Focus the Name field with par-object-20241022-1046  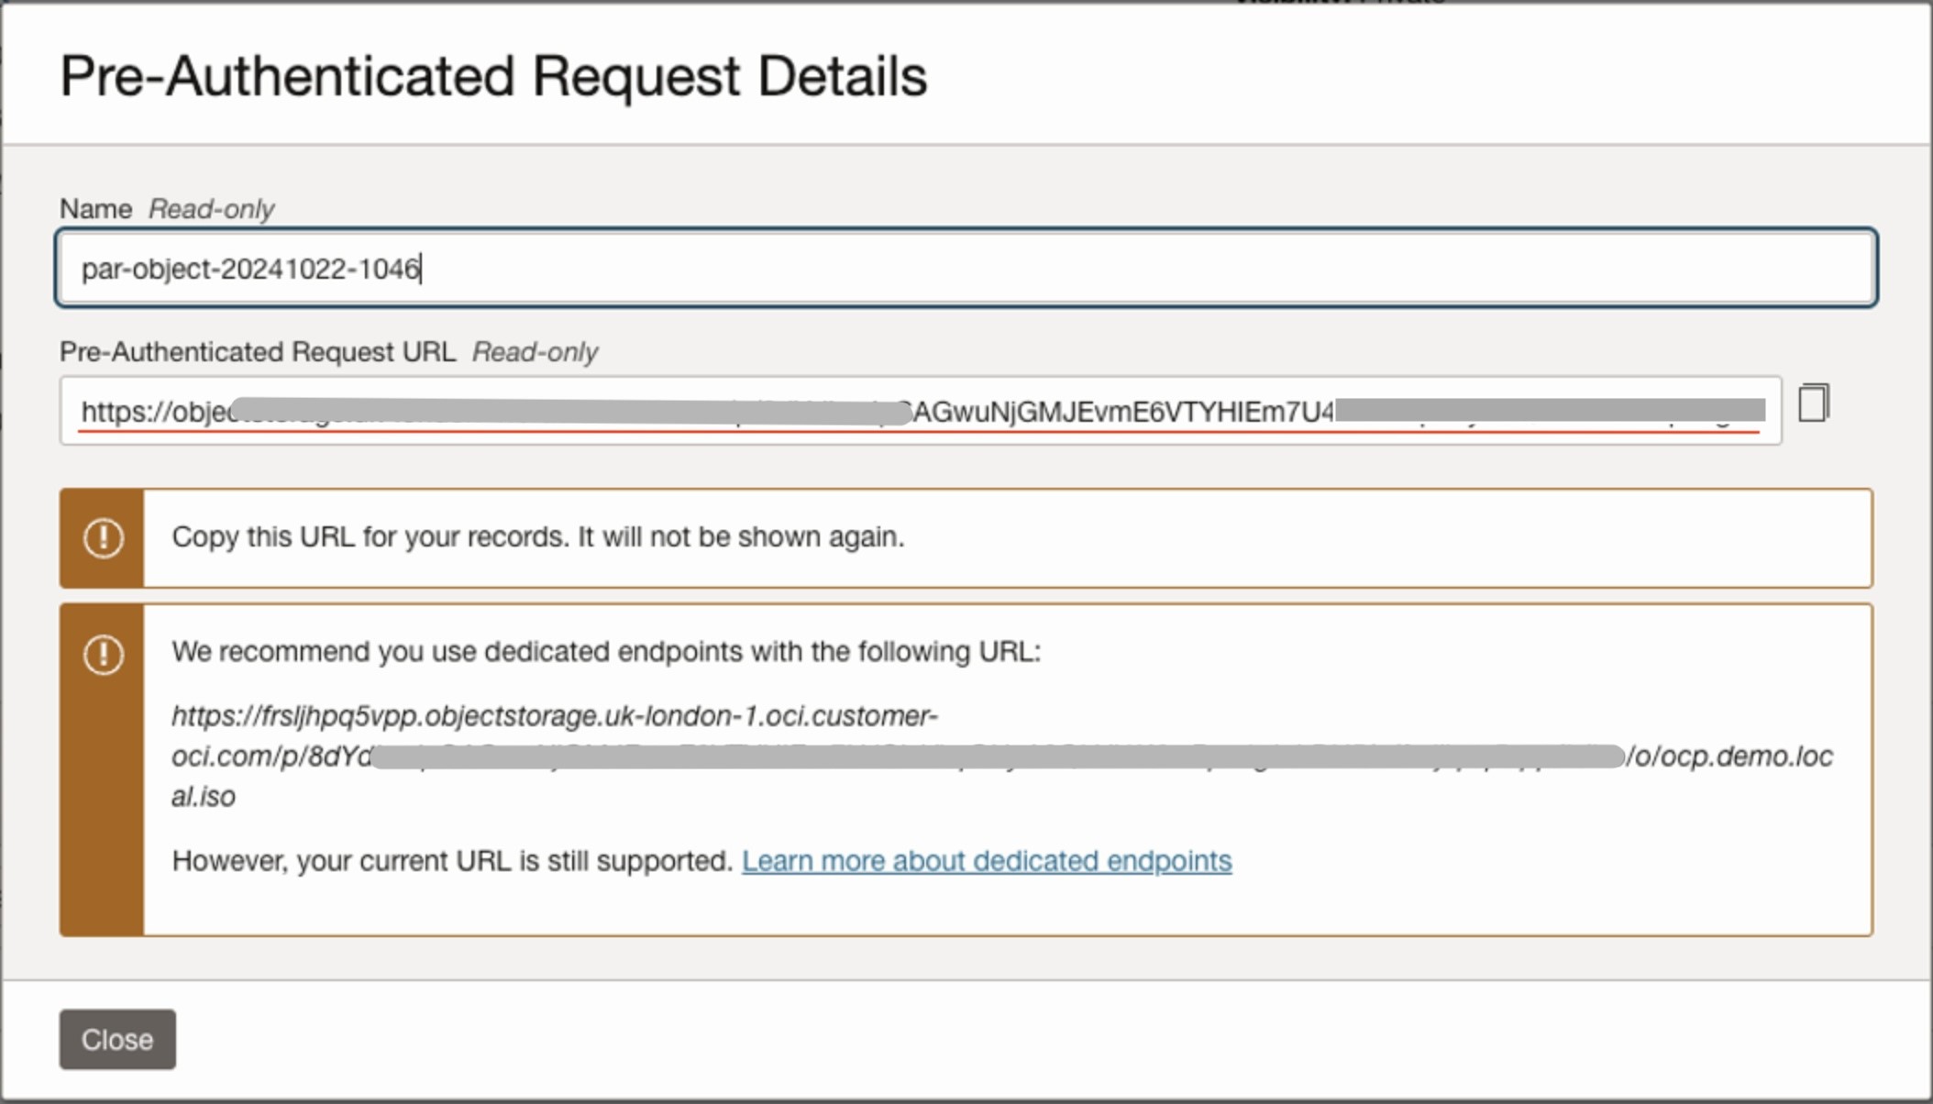[965, 269]
